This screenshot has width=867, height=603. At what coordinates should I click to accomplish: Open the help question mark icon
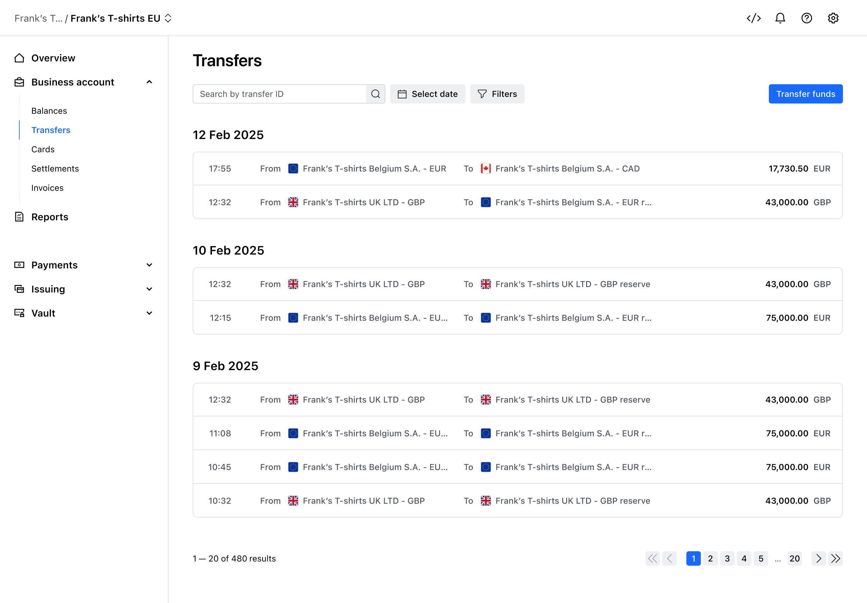[806, 18]
